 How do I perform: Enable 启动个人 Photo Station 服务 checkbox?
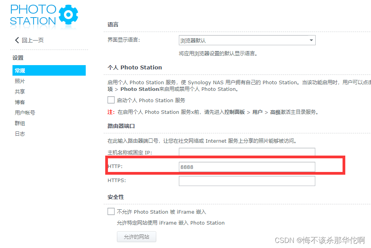tap(111, 100)
